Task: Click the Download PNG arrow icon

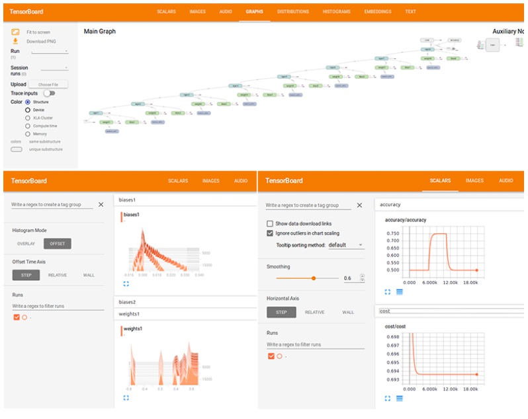Action: (15, 41)
